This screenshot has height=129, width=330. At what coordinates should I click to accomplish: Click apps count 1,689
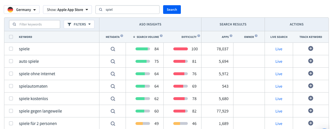[224, 124]
